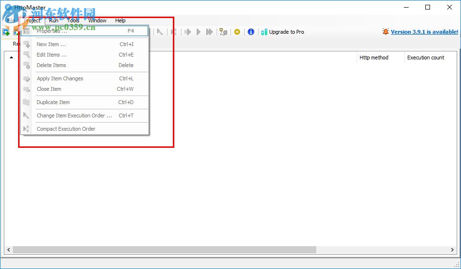This screenshot has height=269, width=461.
Task: Open the Help menu
Action: click(120, 20)
